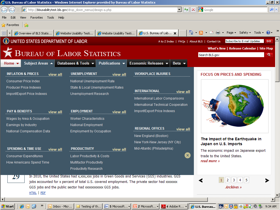
Task: Expand the Home nav dropdown
Action: (x=18, y=63)
